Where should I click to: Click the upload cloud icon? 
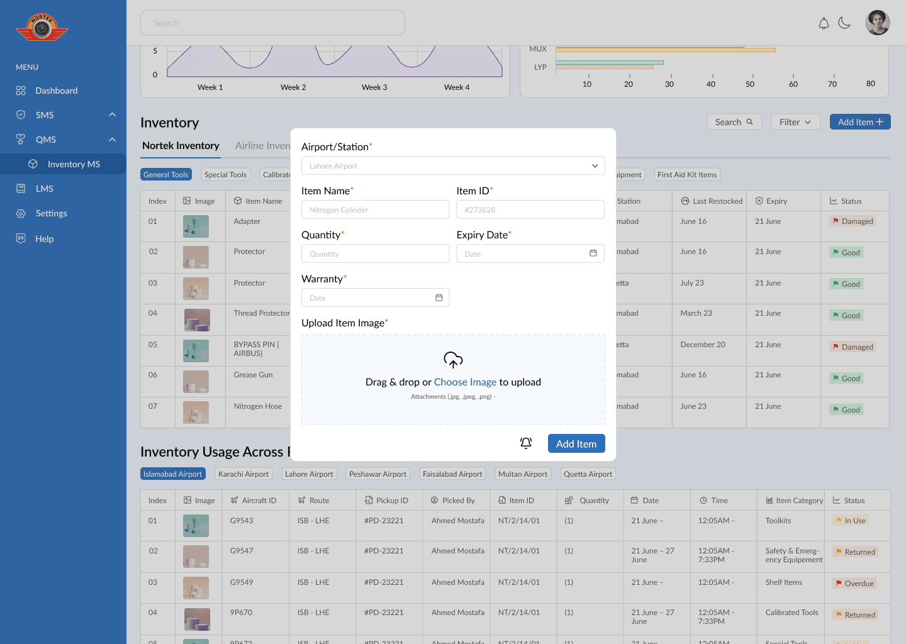click(x=453, y=360)
